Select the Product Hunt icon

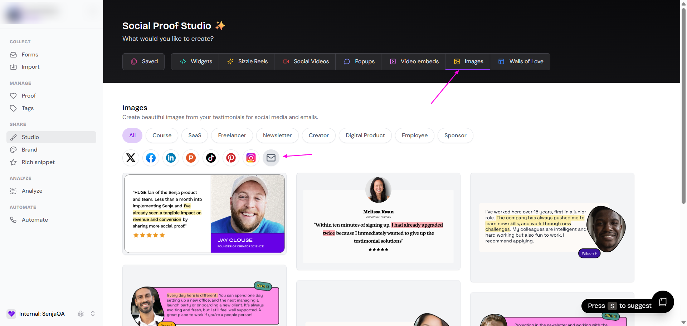191,158
